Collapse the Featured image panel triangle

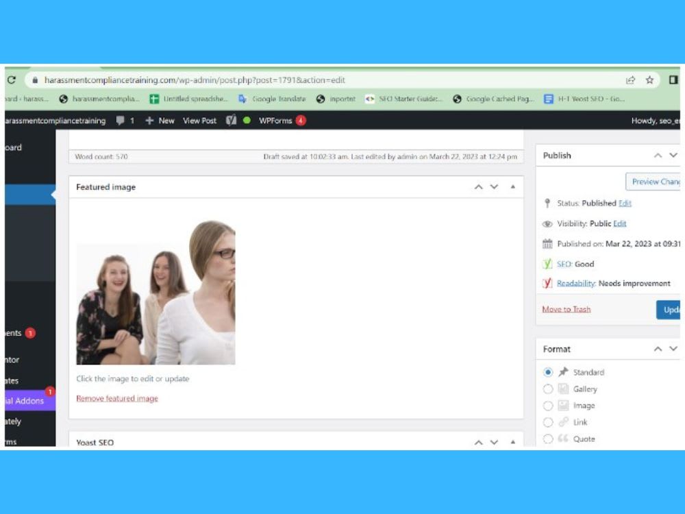(513, 187)
